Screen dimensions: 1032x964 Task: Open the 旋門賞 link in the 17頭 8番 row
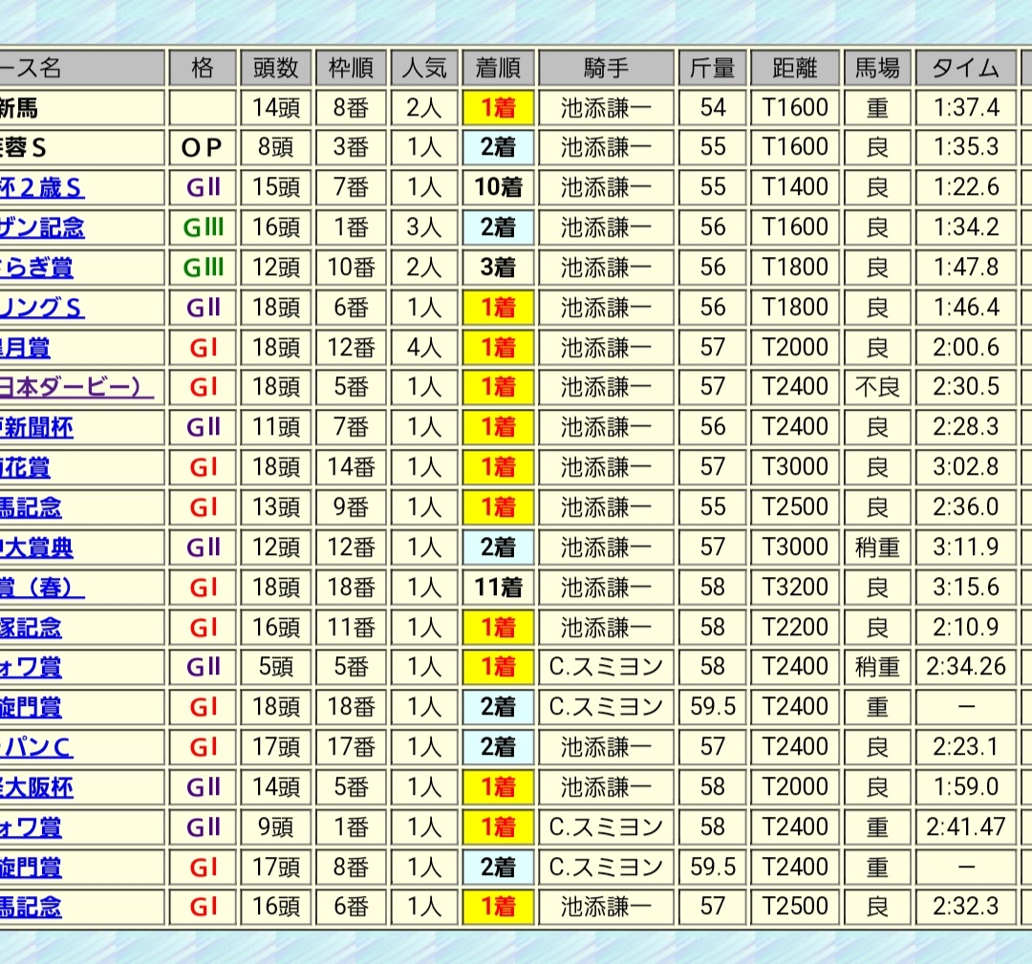[31, 868]
